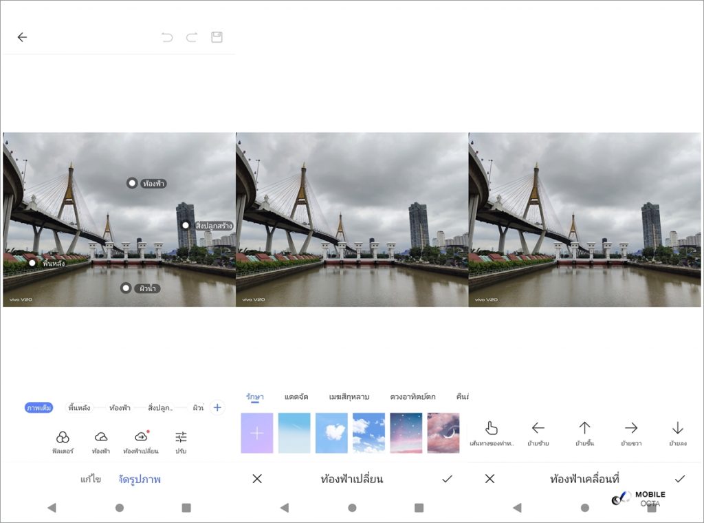
Task: Choose the heart-shaped cloud sky thumbnail
Action: click(x=331, y=433)
